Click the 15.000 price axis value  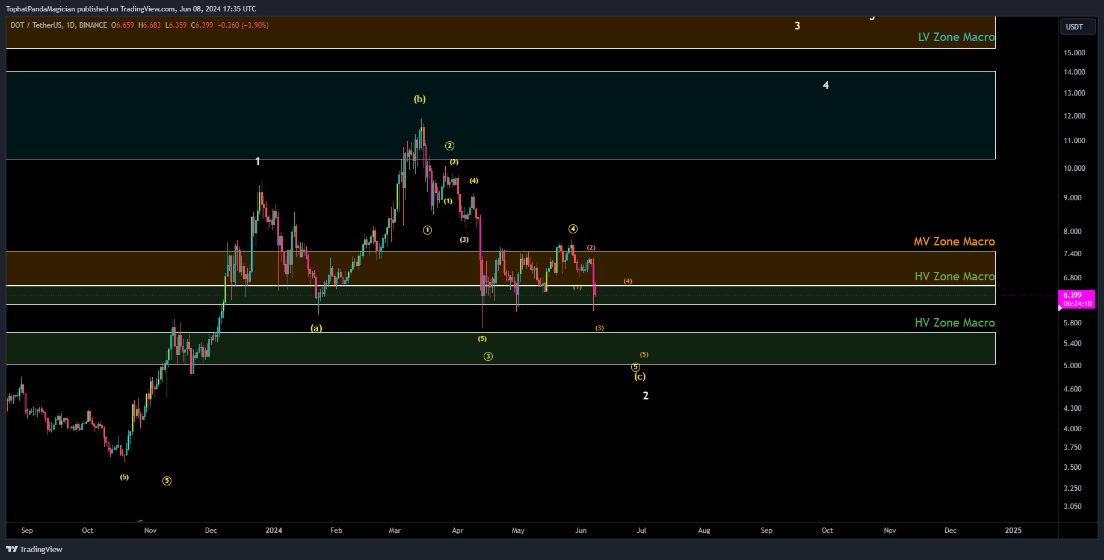click(x=1075, y=53)
